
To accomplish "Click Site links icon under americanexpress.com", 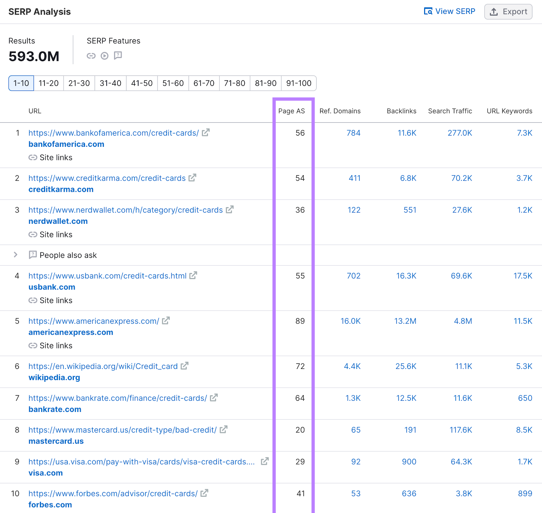I will pos(33,346).
